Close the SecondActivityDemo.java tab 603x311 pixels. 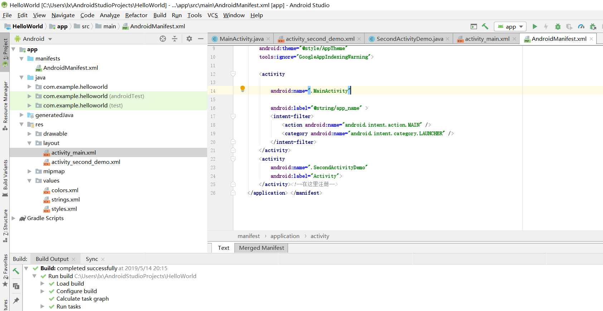(448, 39)
